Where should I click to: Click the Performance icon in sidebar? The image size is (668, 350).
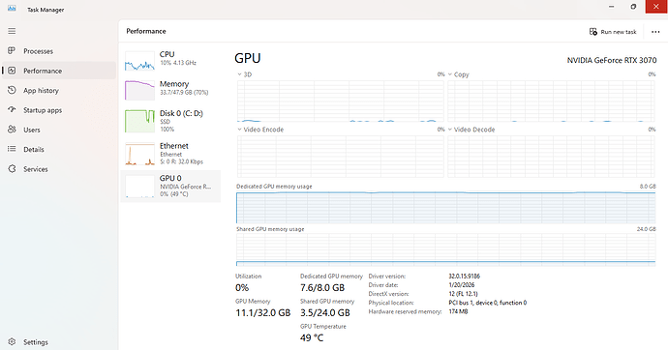(x=12, y=71)
